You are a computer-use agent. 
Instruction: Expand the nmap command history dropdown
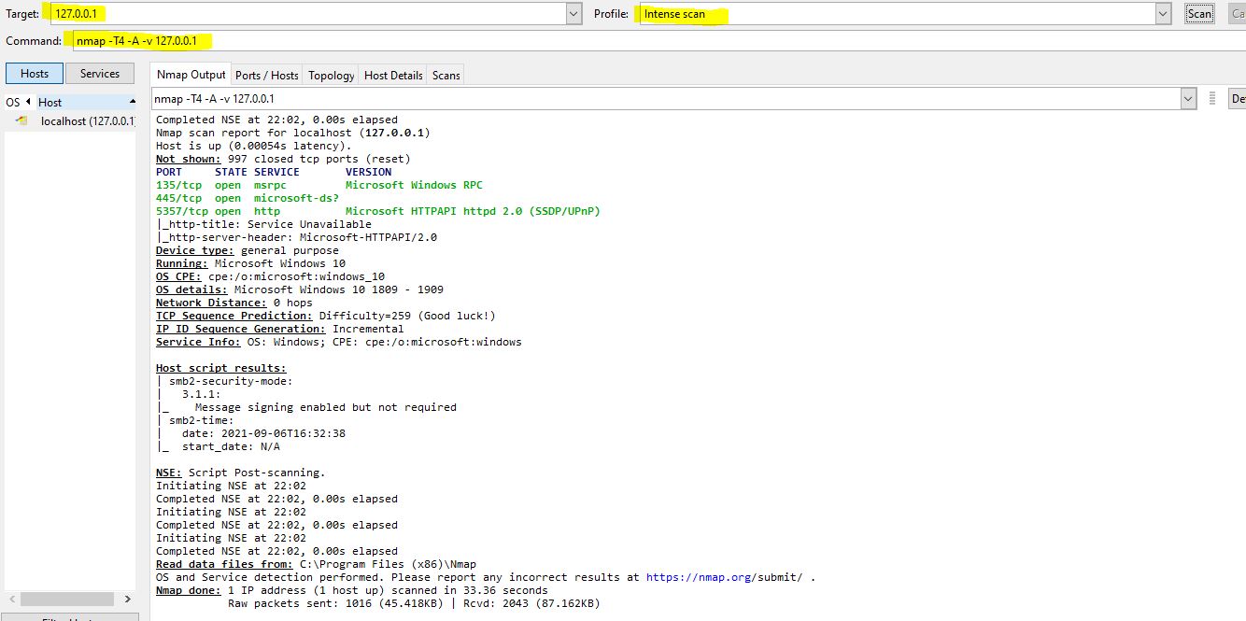pos(1188,98)
